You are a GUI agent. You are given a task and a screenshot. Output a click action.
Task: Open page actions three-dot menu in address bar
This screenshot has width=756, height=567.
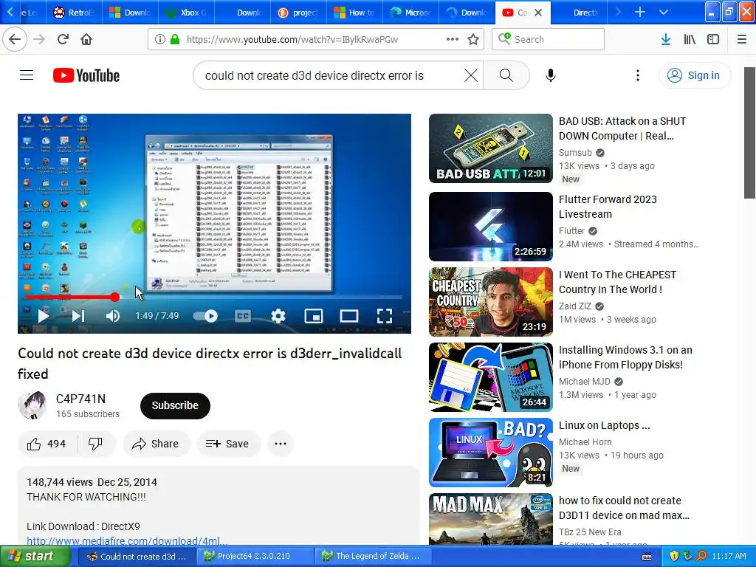pos(453,39)
